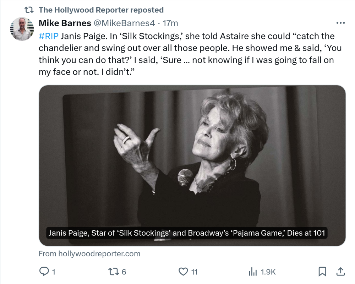Click the Mike Barnes display name
The image size is (355, 284).
pyautogui.click(x=65, y=23)
